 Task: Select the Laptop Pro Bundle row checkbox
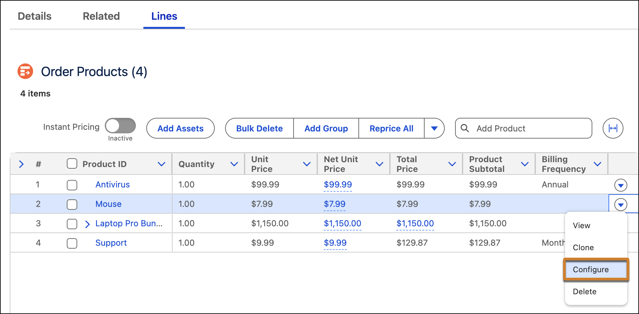[x=72, y=224]
